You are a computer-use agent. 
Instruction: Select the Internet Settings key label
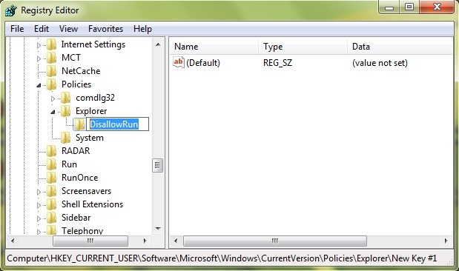click(93, 44)
